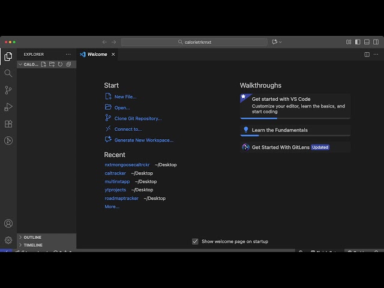Viewport: 384px width, 288px height.
Task: Open recent project nxtmongoosecaltrckr
Action: [x=127, y=164]
